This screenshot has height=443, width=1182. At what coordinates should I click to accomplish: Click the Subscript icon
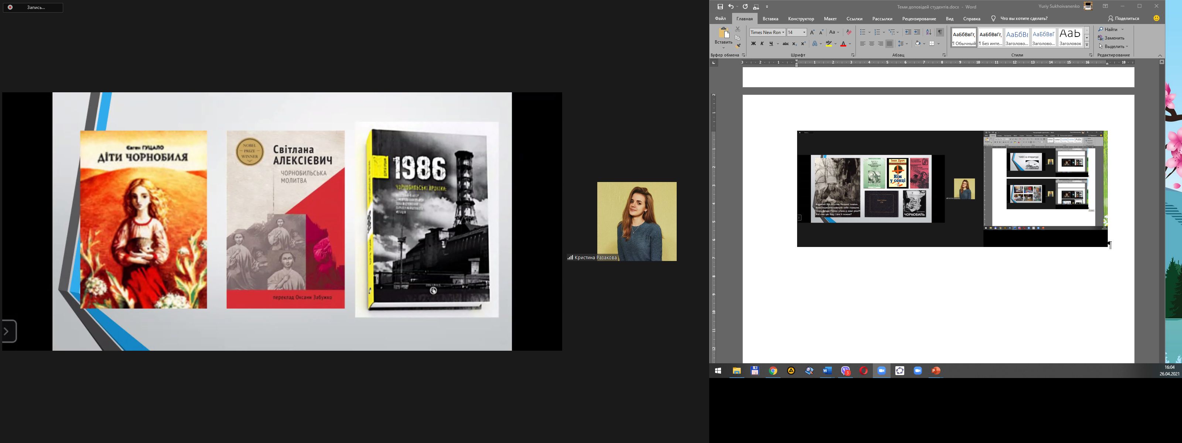[794, 44]
